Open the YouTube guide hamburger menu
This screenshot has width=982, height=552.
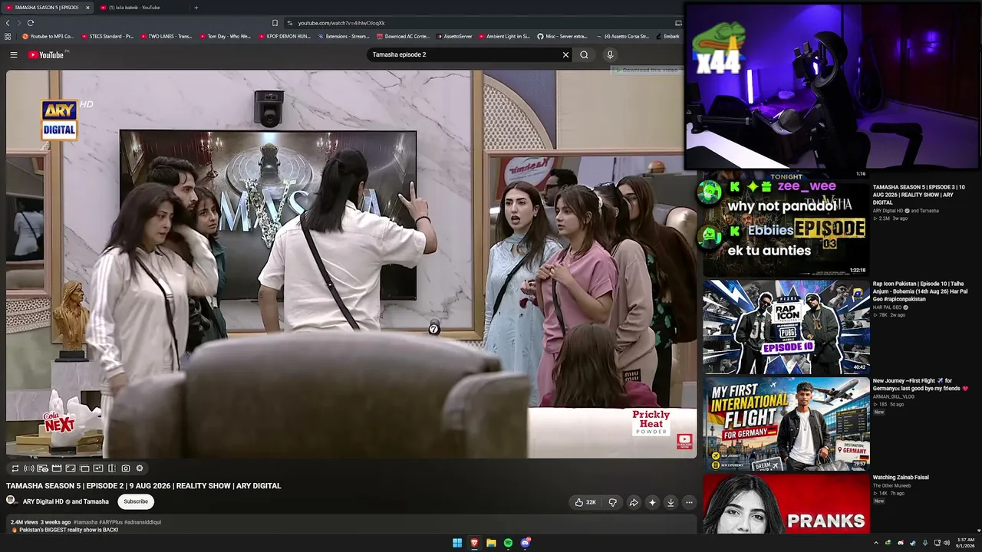13,55
